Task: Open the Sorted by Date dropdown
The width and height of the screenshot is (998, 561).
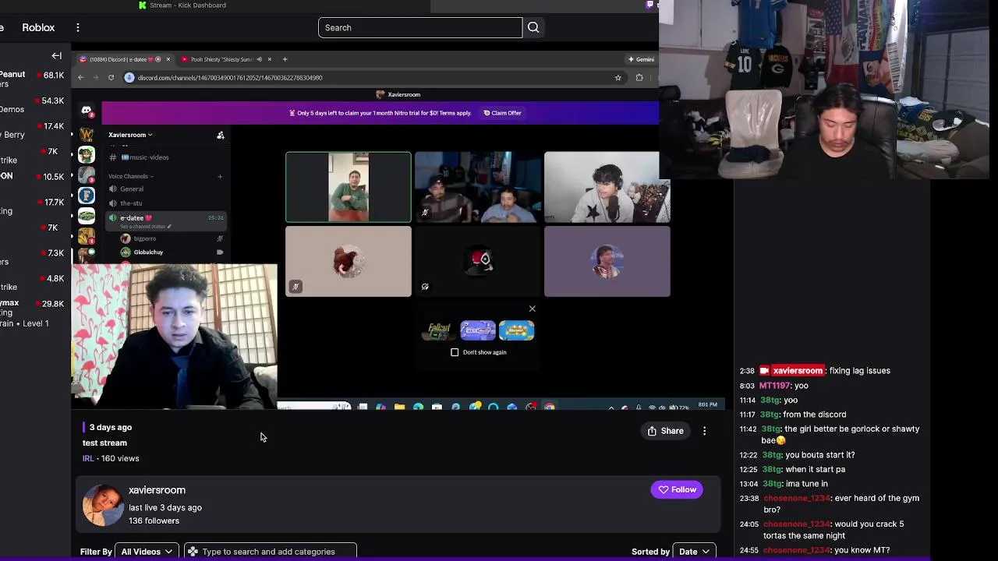Action: click(694, 552)
